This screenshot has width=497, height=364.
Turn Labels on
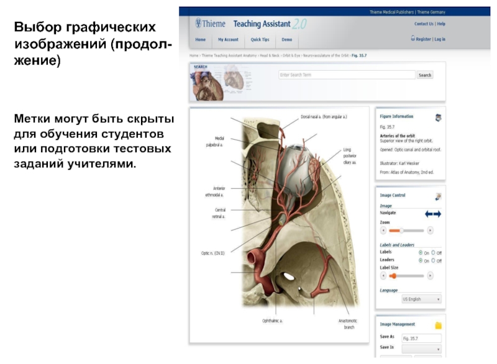[421, 252]
